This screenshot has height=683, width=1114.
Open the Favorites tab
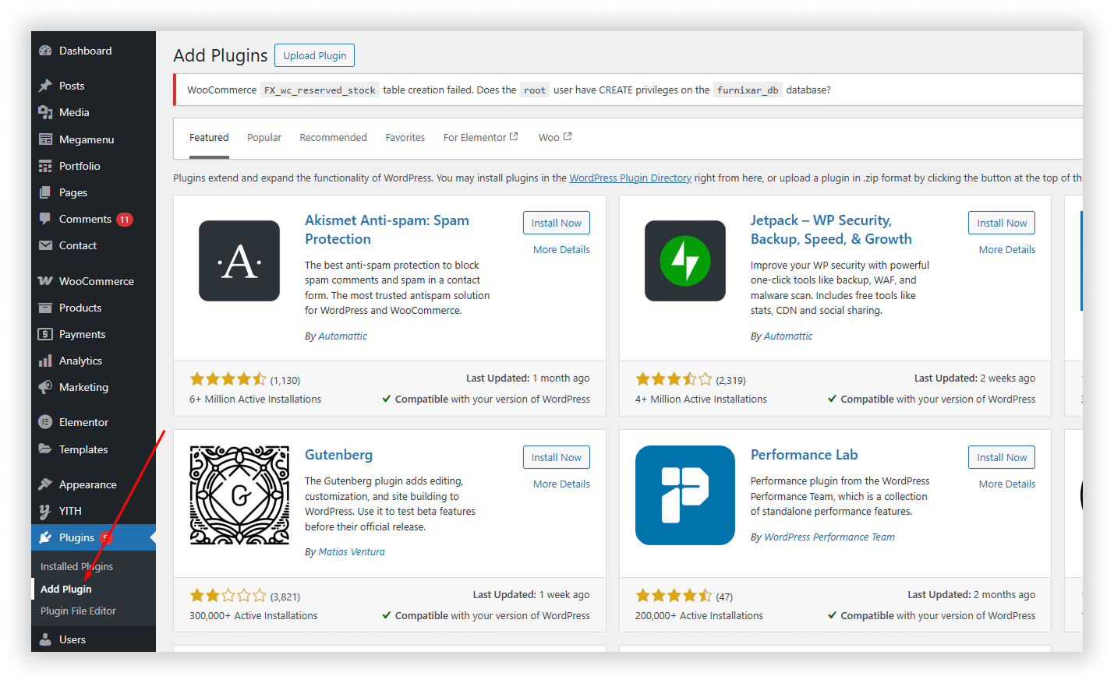405,138
